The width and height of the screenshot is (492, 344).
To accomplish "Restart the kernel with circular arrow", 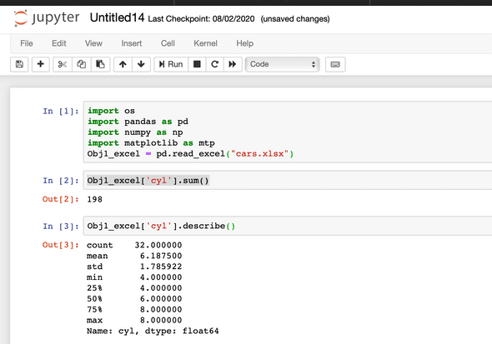I will 215,64.
